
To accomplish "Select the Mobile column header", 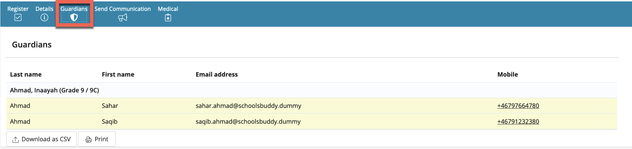I will pos(507,74).
